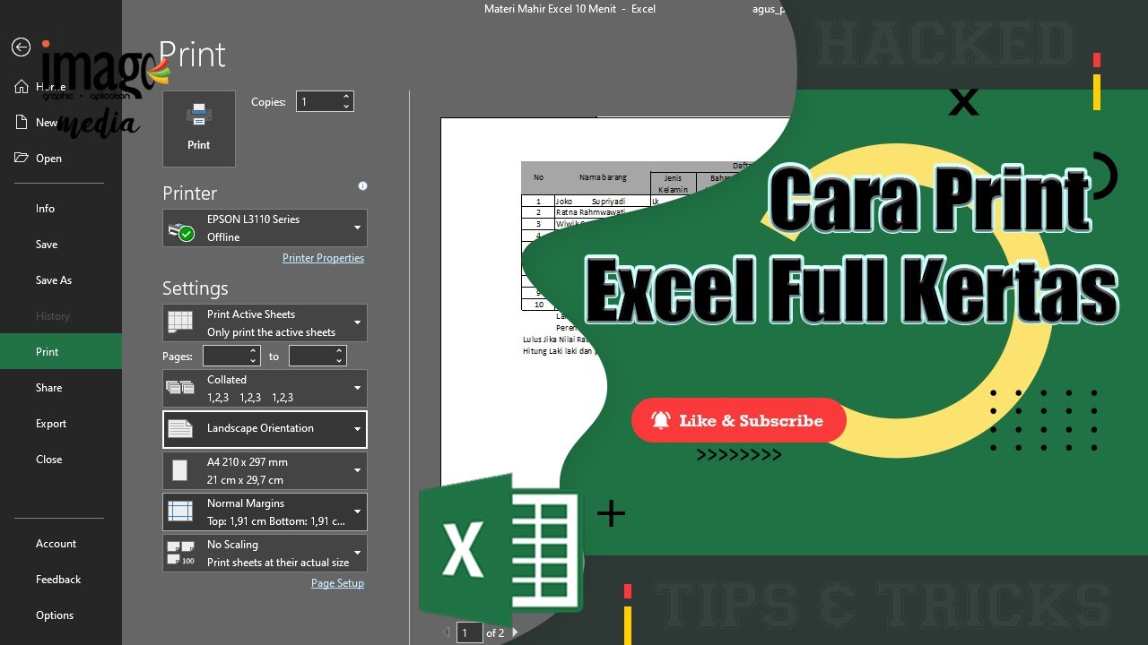The image size is (1148, 645).
Task: Click the History item in the sidebar
Action: tap(61, 316)
